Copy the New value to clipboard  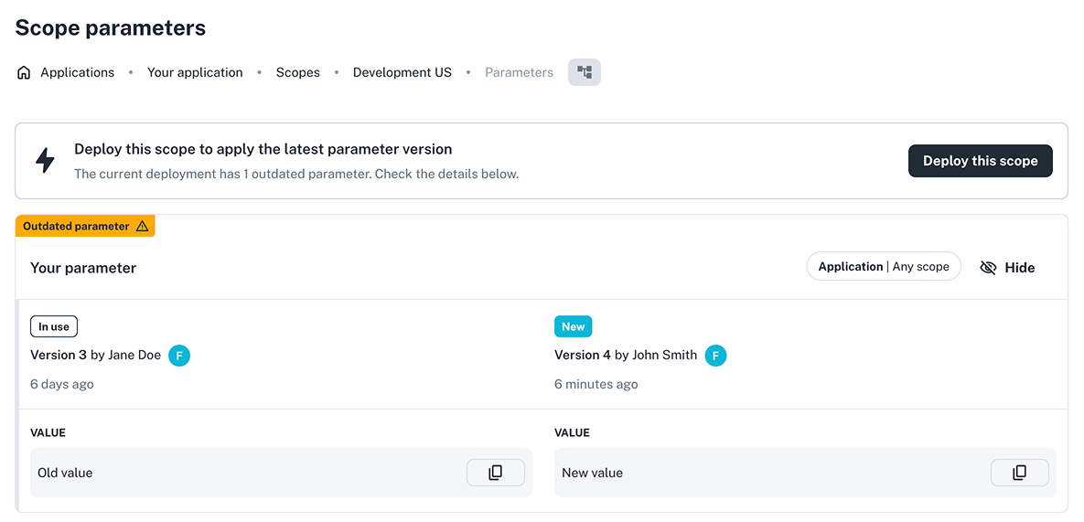(1019, 473)
